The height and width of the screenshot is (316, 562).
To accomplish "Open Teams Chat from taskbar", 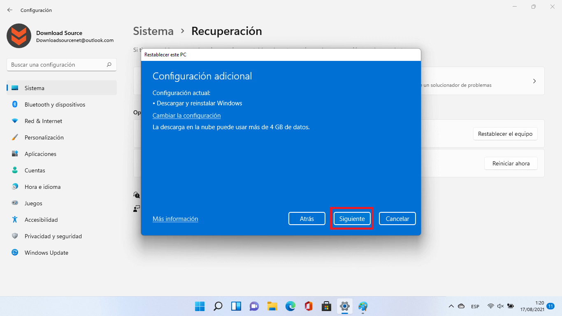I will pos(254,306).
